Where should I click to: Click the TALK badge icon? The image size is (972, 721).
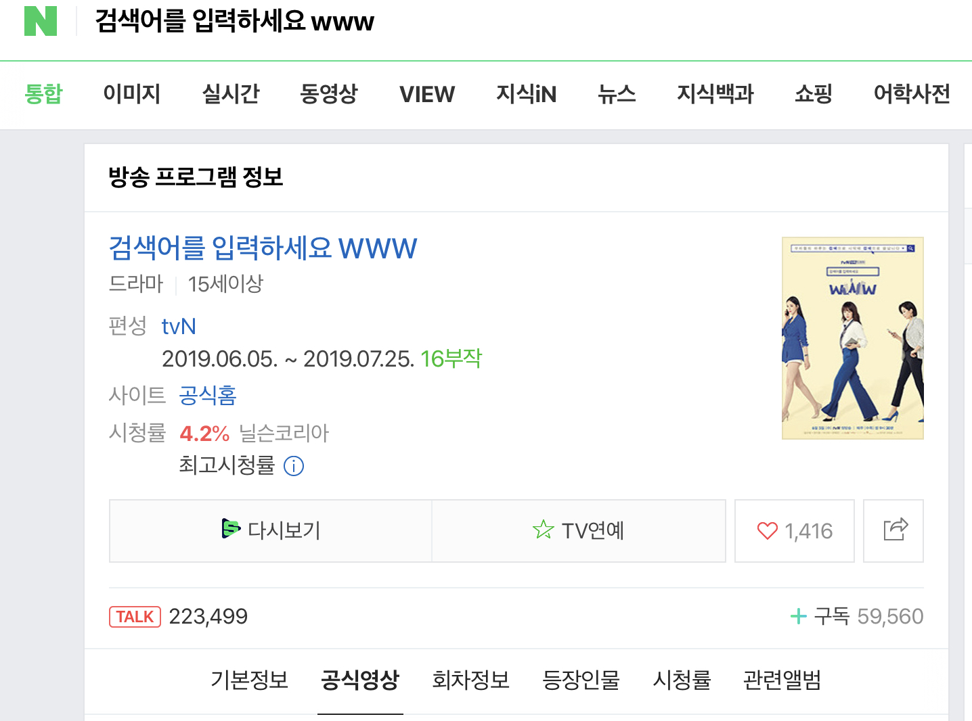[x=135, y=617]
